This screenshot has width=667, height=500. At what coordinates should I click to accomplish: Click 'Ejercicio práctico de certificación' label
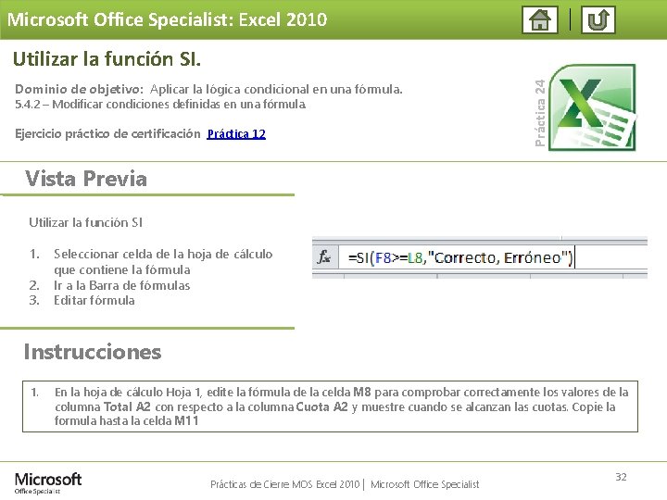(x=107, y=134)
